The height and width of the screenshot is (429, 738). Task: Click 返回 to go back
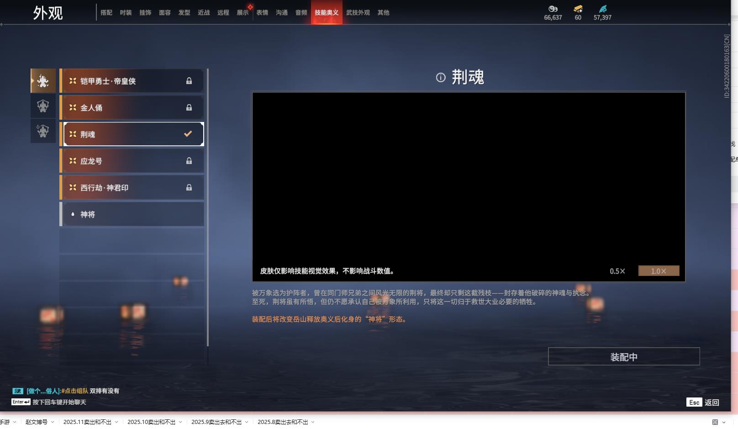(712, 403)
